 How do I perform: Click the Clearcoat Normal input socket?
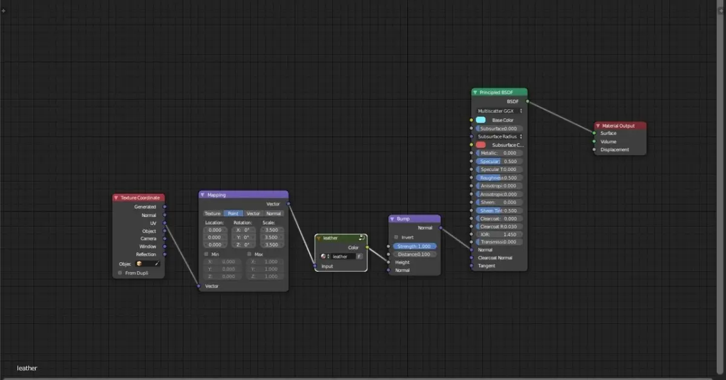(x=471, y=257)
